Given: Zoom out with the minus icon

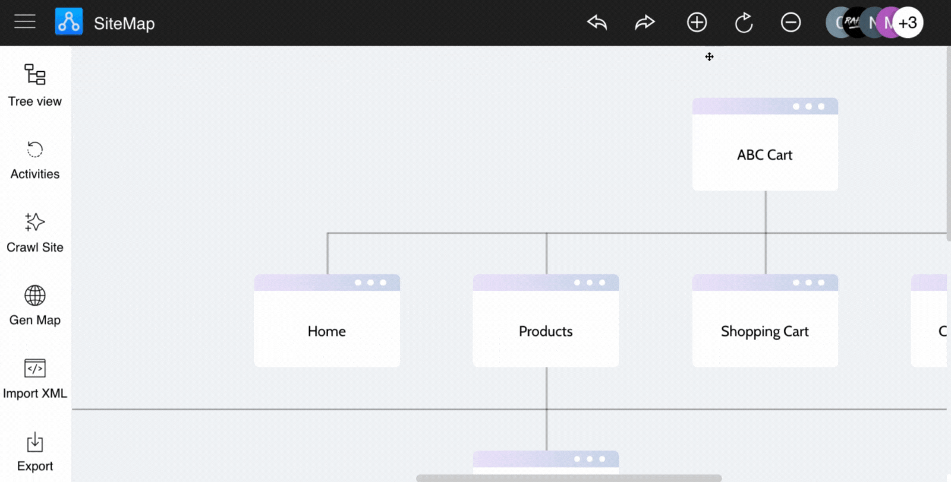Looking at the screenshot, I should point(791,23).
